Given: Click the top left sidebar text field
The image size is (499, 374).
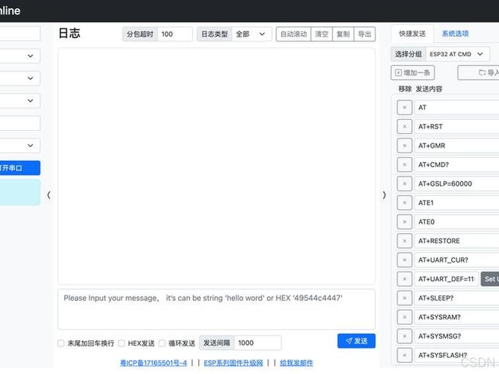Looking at the screenshot, I should point(20,34).
